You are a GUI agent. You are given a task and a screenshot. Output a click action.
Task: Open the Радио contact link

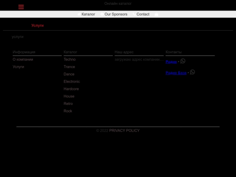(171, 62)
